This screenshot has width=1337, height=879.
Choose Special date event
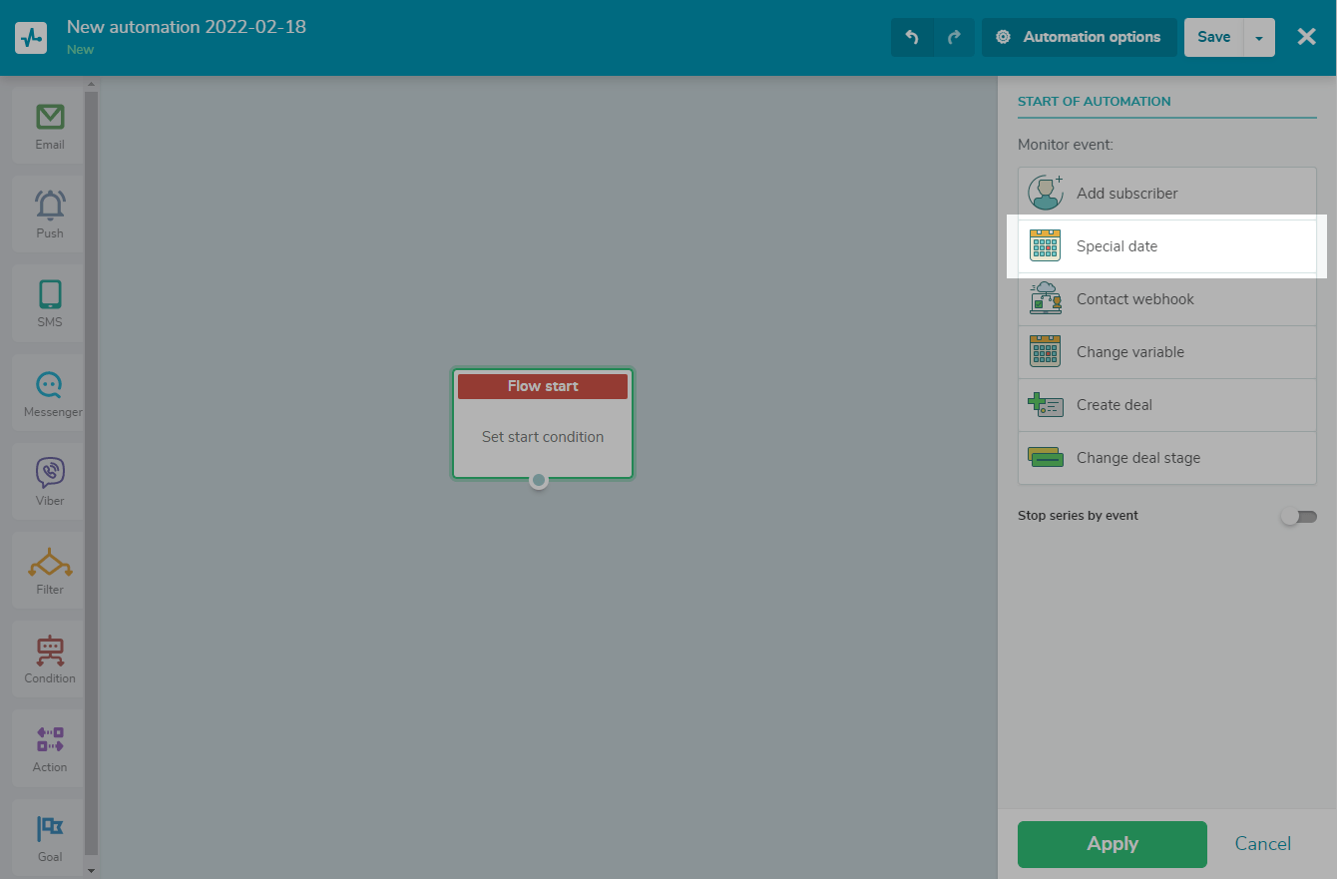click(1167, 246)
